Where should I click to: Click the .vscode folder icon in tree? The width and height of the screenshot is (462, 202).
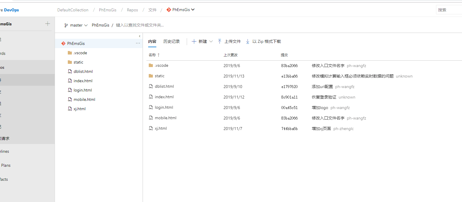[x=70, y=53]
